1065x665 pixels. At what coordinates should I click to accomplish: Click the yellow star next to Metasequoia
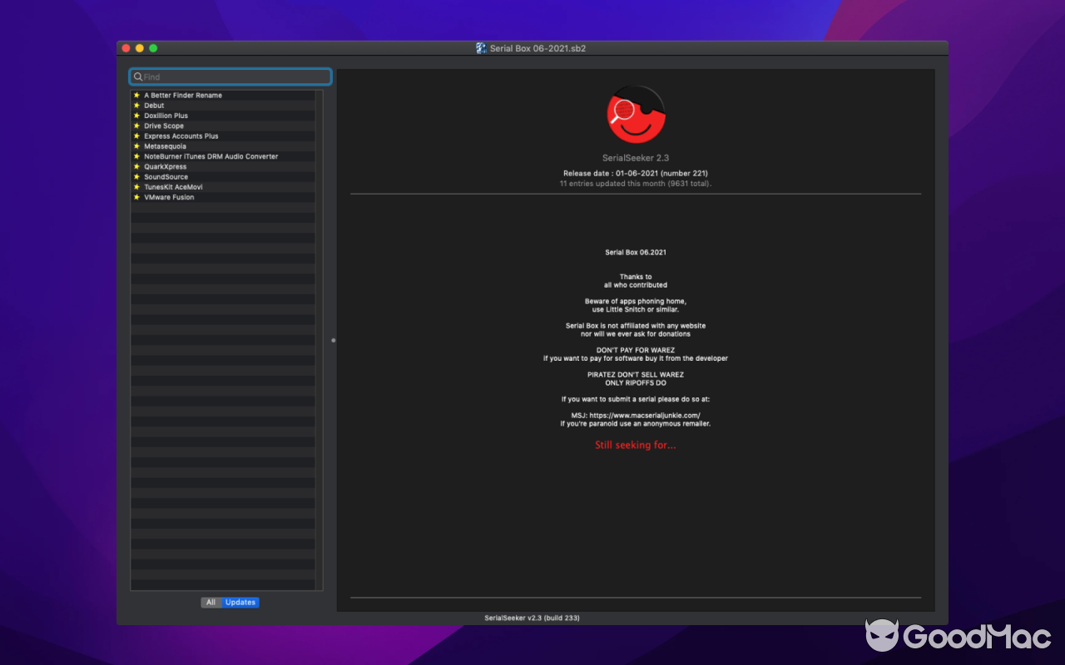tap(136, 146)
